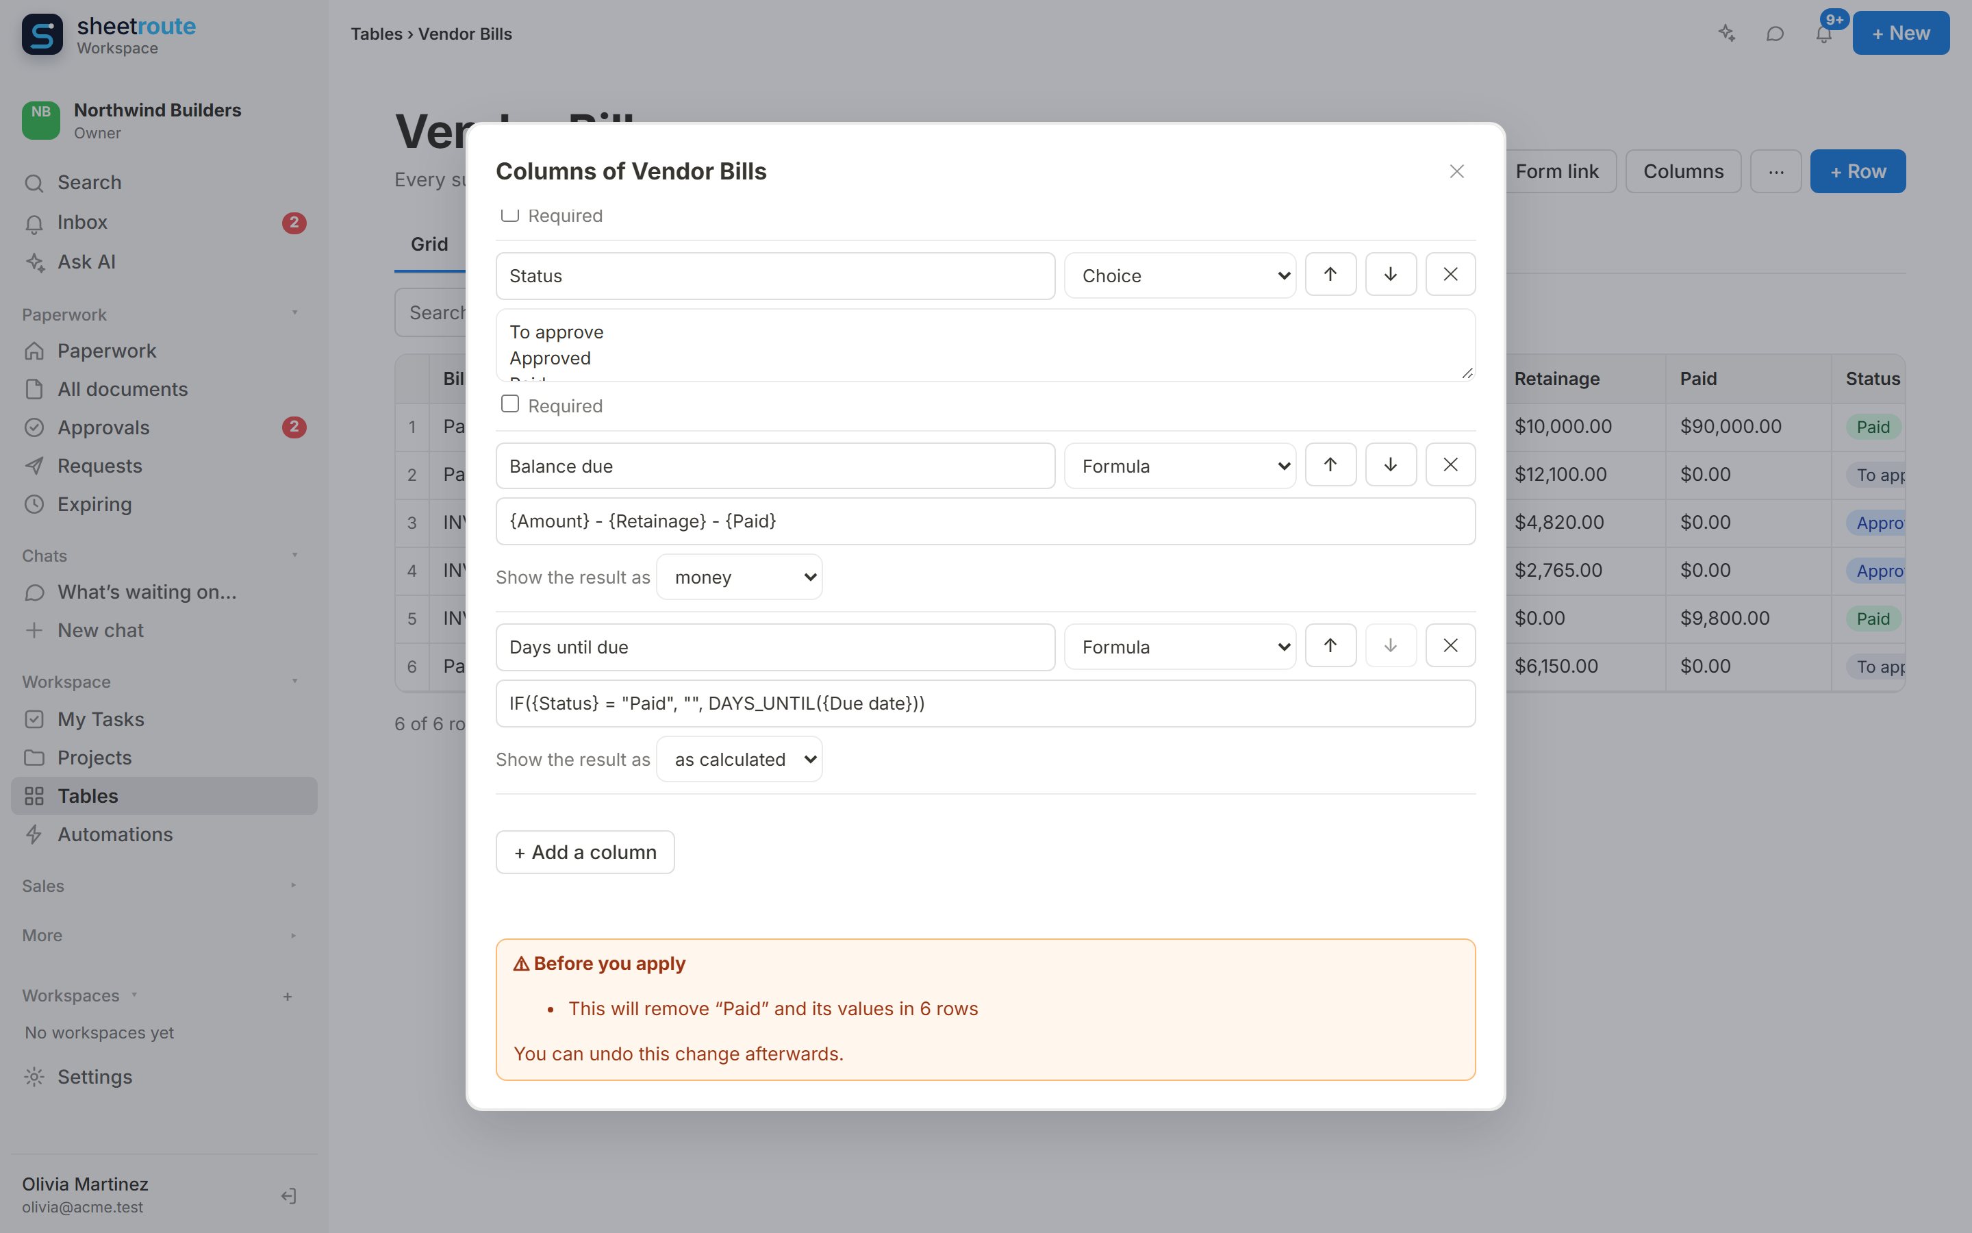Edit the Status choices text area
This screenshot has width=1972, height=1233.
[x=985, y=345]
